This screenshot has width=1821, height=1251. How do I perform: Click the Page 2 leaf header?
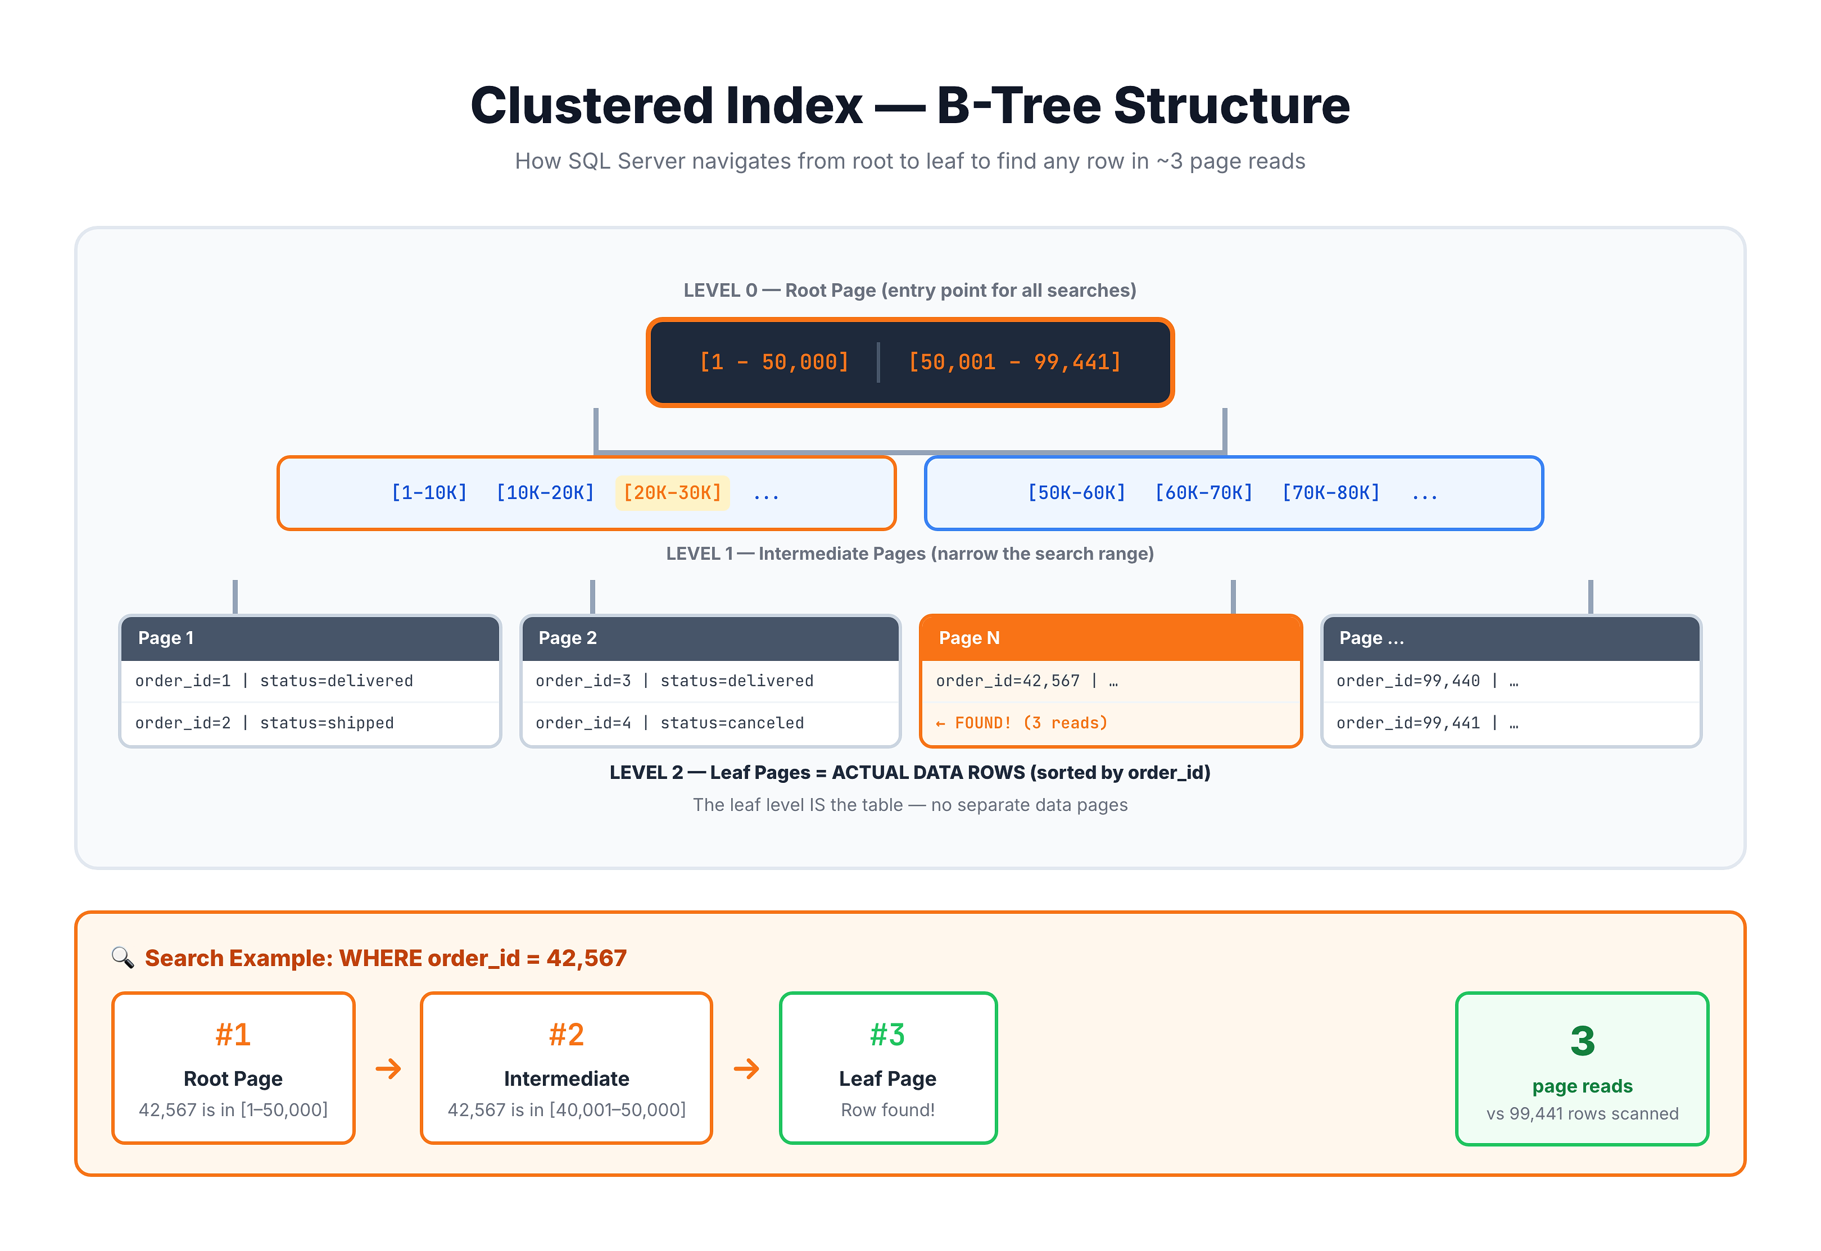710,638
